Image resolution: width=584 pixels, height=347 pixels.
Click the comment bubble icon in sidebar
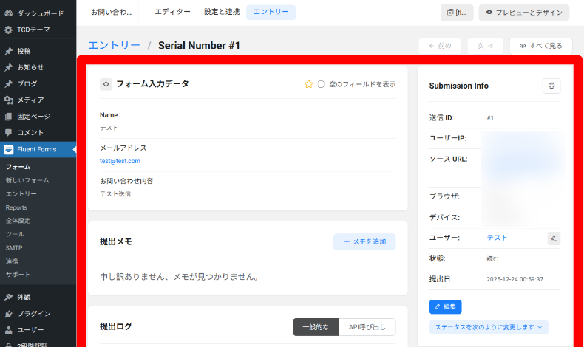(x=9, y=133)
